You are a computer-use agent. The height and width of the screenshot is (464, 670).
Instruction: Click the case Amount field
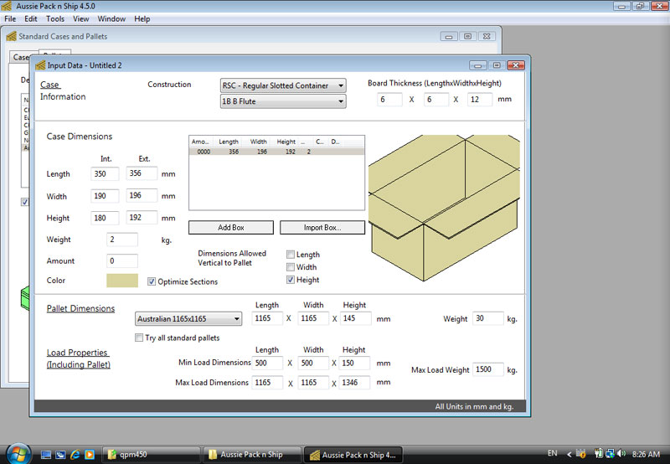[122, 260]
